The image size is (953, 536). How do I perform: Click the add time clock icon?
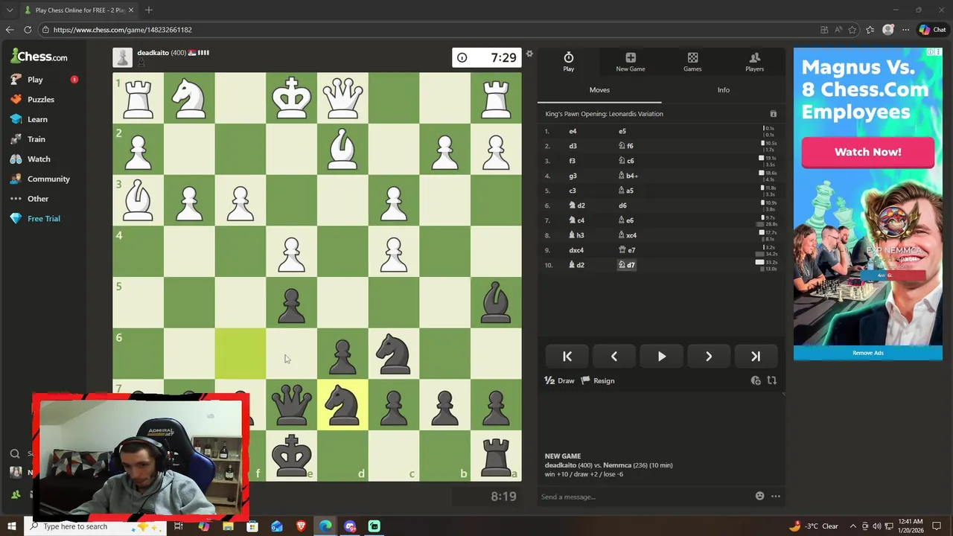pos(756,381)
